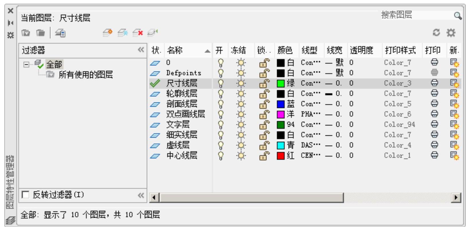Viewport: 466px width, 227px height.
Task: Click the search magnifier icon
Action: point(458,15)
